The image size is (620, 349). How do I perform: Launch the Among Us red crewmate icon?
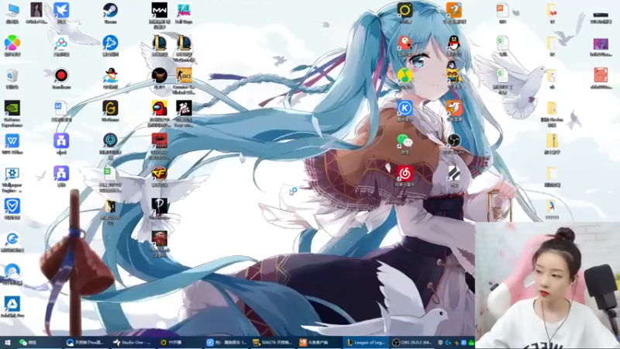click(160, 108)
